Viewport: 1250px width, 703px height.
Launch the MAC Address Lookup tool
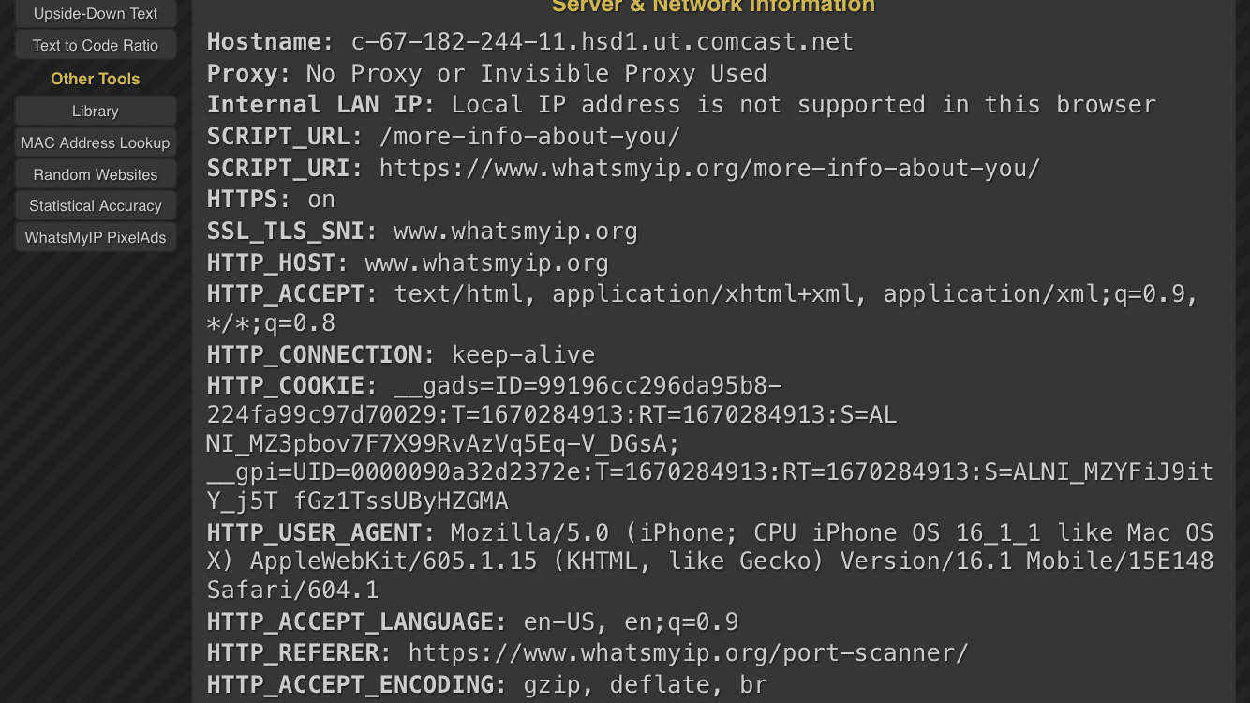(95, 142)
